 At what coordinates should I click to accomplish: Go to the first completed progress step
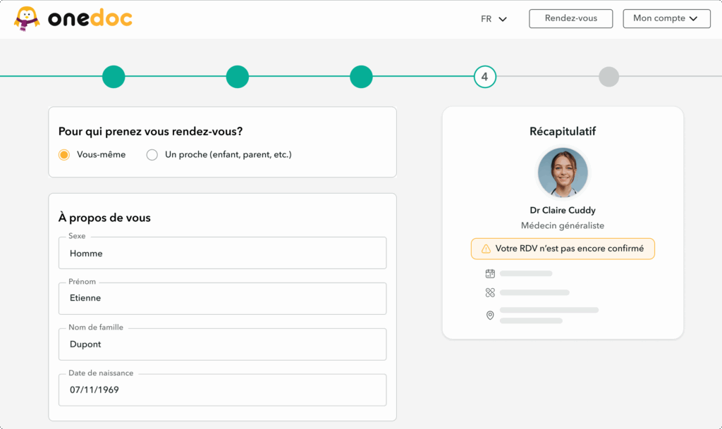click(114, 77)
